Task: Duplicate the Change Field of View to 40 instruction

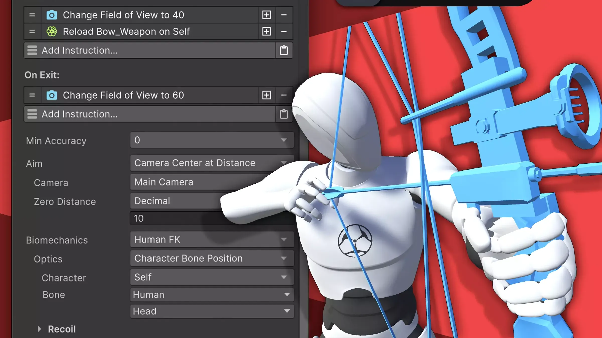Action: pyautogui.click(x=267, y=15)
